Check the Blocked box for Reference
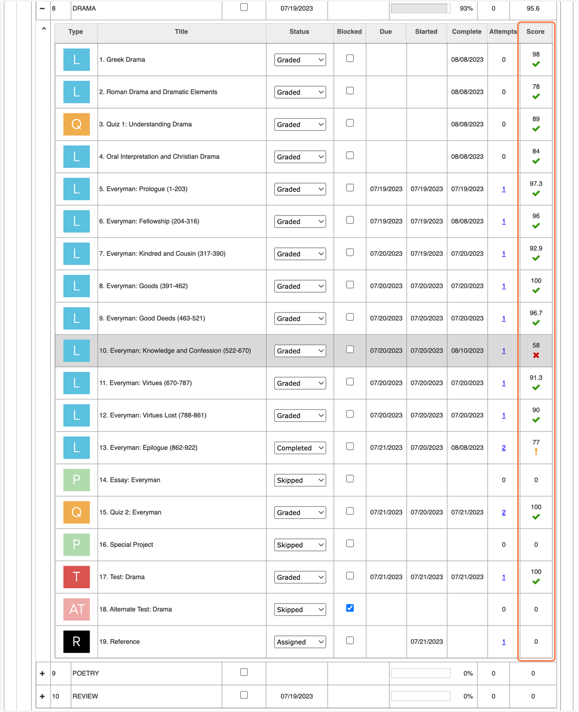 point(350,641)
